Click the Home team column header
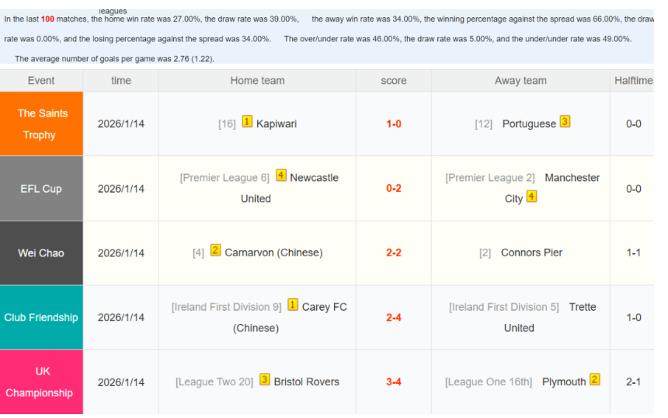This screenshot has width=668, height=418. 257,81
